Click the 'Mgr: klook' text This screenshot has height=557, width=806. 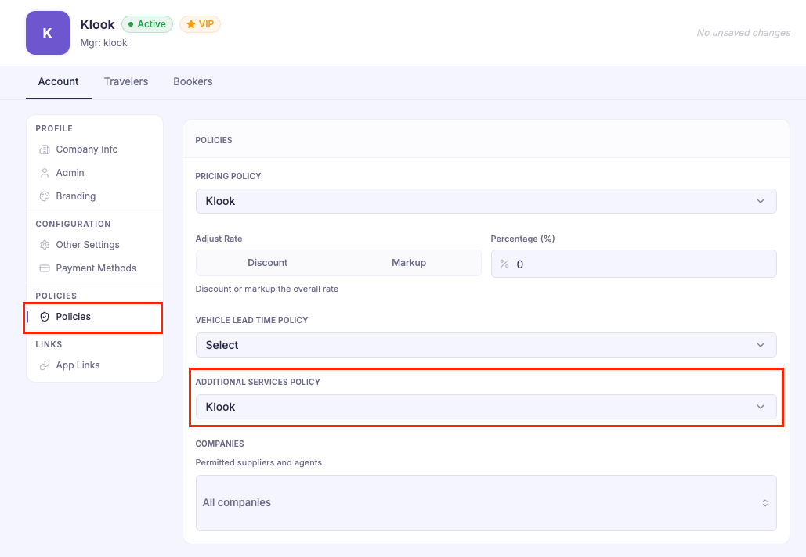[104, 43]
